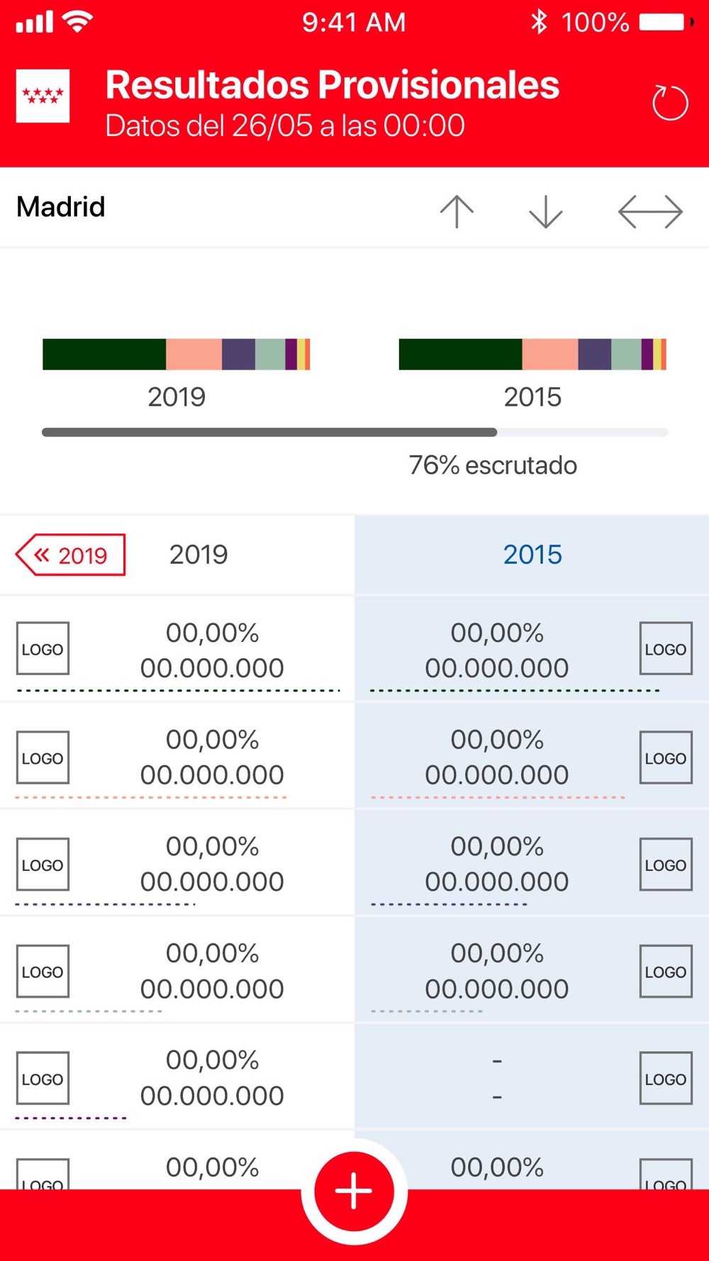Tap the Resultados Provisionales title
Viewport: 709px width, 1261px height.
333,85
